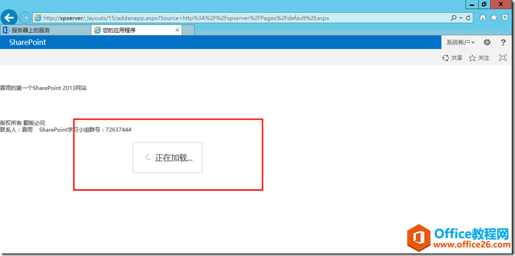The height and width of the screenshot is (256, 515).
Task: Open SharePoint settings gear icon
Action: pyautogui.click(x=487, y=42)
